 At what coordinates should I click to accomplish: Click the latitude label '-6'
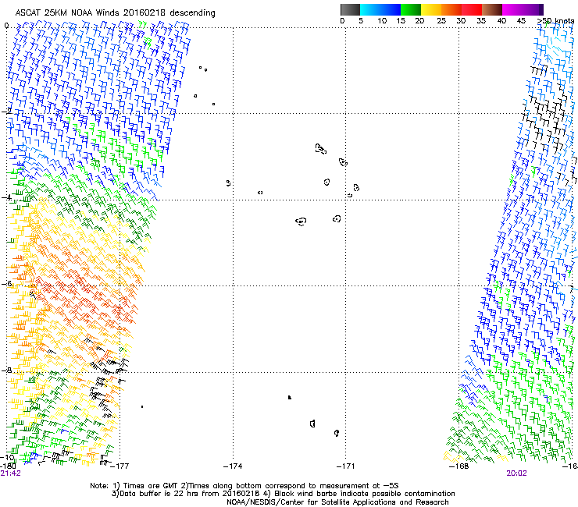(x=6, y=283)
